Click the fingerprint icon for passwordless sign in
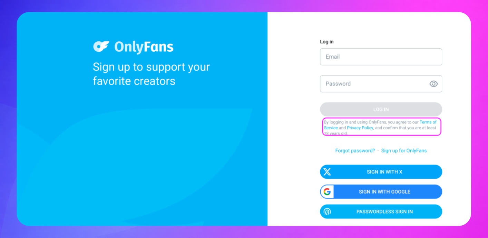 [x=327, y=211]
